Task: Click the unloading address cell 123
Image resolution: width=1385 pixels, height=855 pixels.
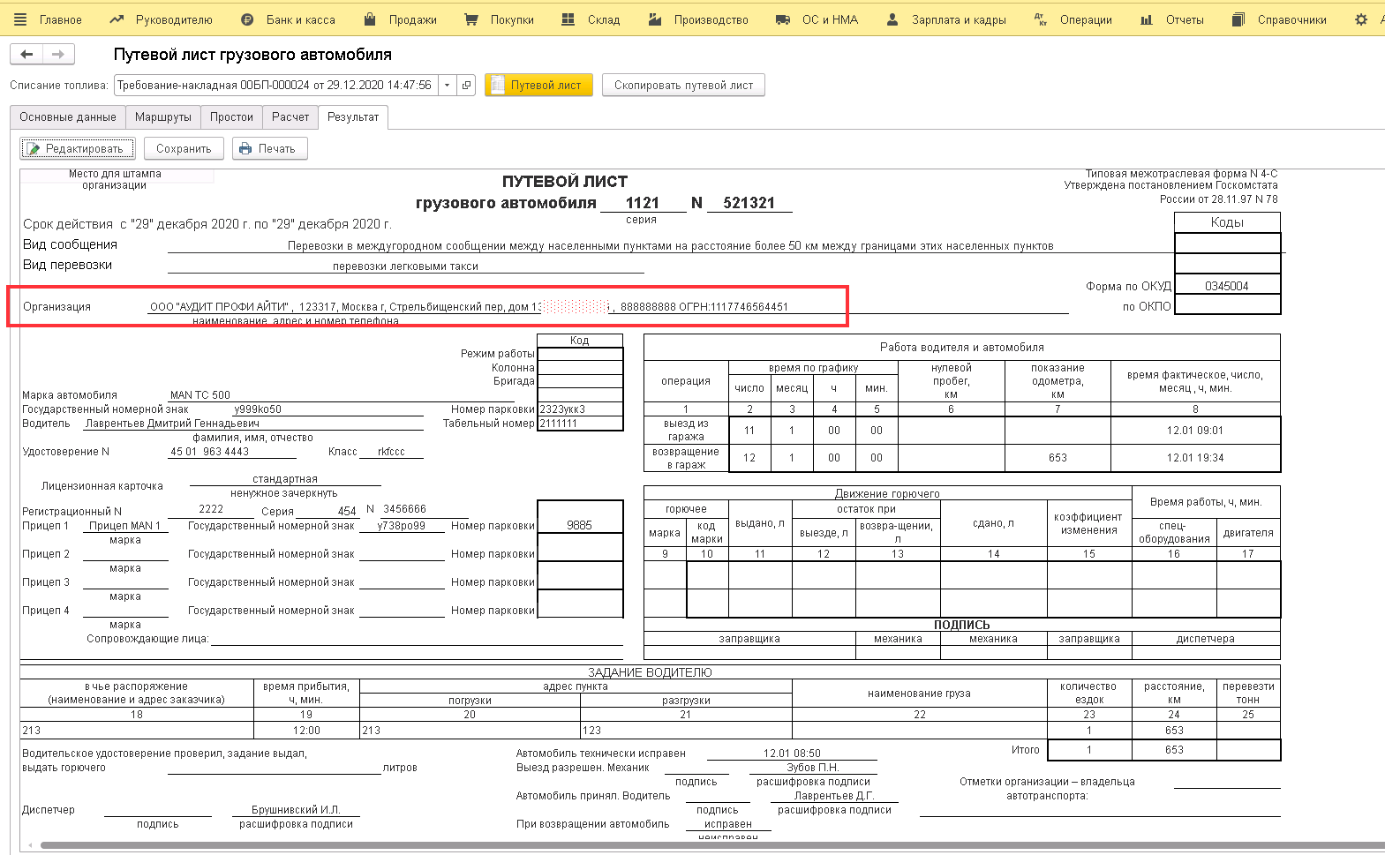Action: coord(686,731)
